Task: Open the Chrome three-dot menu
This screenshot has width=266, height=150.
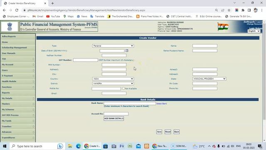Action: click(x=262, y=10)
